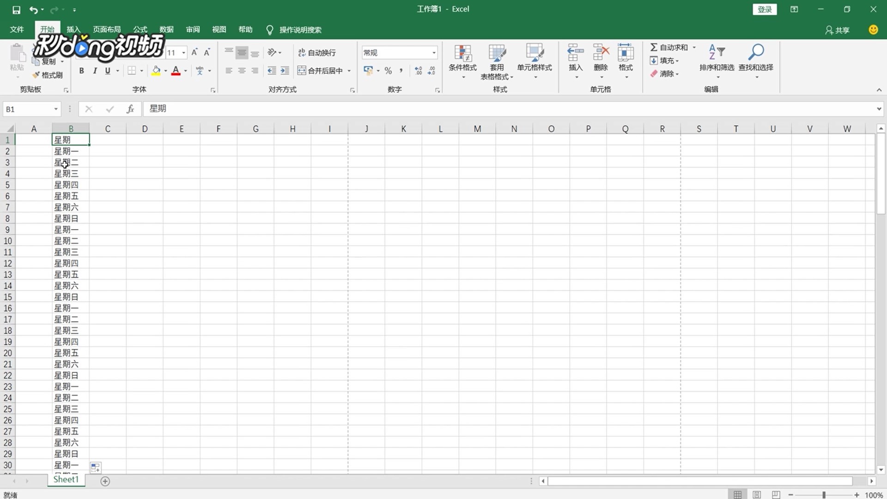Image resolution: width=887 pixels, height=499 pixels.
Task: Click the zoom slider handle in status bar
Action: click(x=824, y=495)
